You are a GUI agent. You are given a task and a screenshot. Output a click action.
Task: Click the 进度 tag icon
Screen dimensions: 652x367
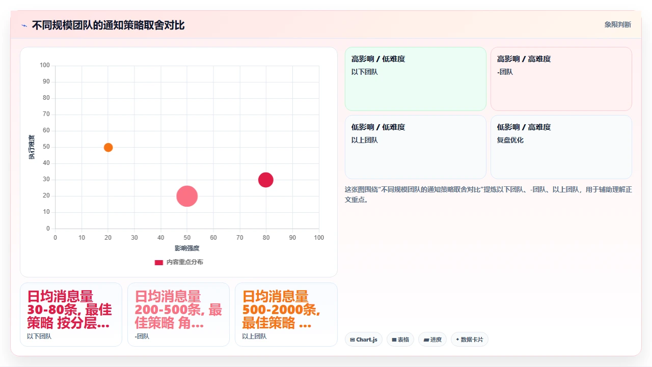point(426,340)
